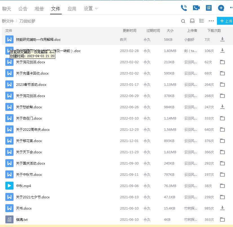
Task: Open folder location of 关于天下会.docx
Action: click(222, 152)
